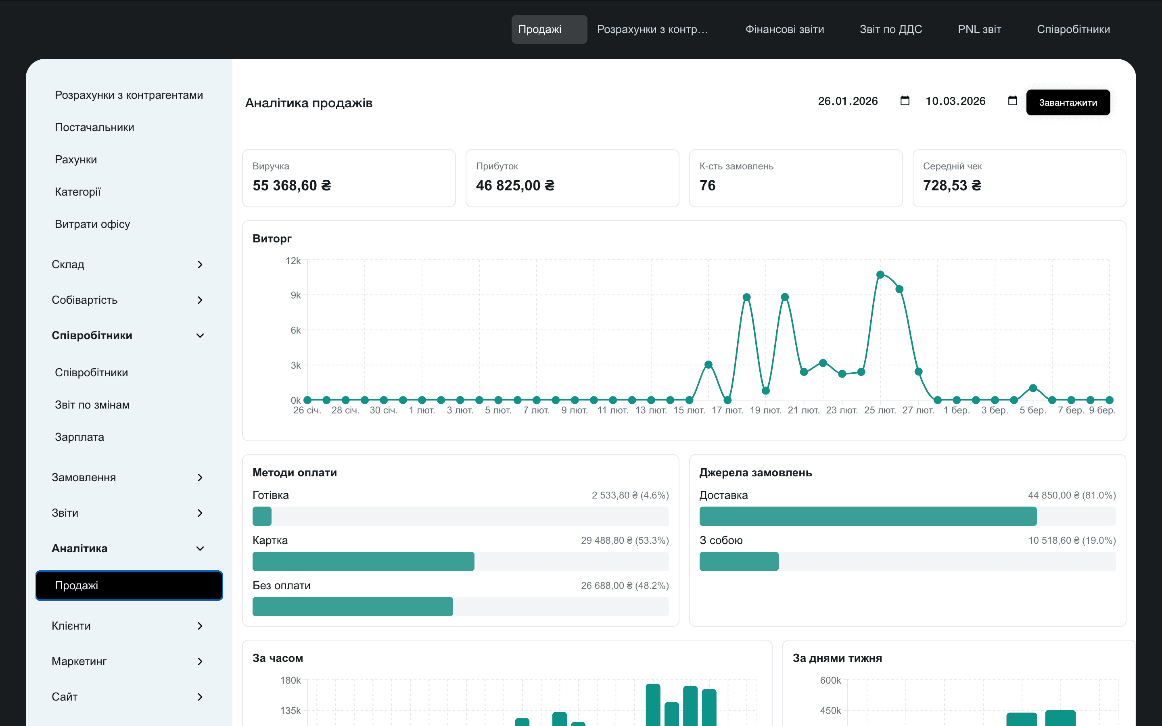The width and height of the screenshot is (1162, 726).
Task: Expand the Замовлення sidebar section
Action: (128, 477)
